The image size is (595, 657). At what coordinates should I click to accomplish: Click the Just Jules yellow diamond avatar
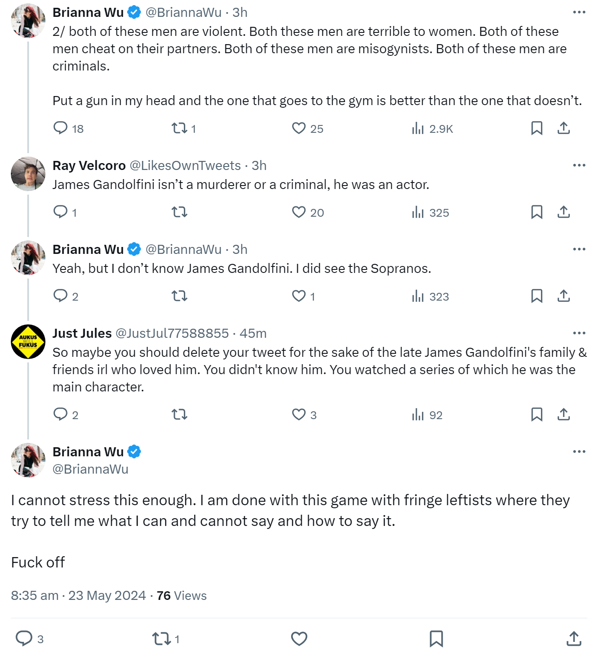click(28, 342)
